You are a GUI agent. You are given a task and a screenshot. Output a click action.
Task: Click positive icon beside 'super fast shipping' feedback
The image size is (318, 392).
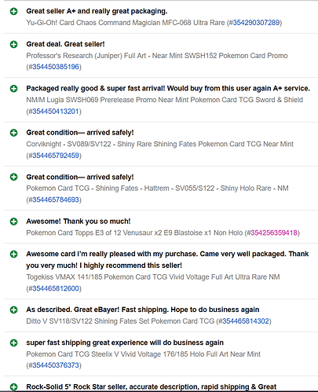point(13,343)
